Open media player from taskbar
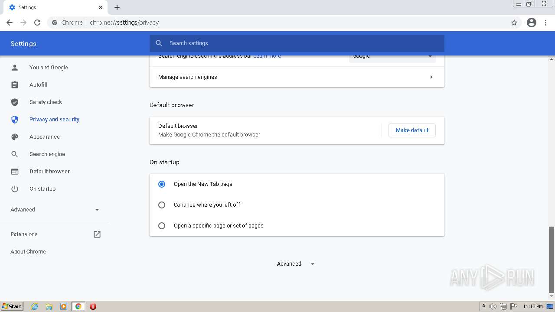Viewport: 555px width, 312px height. [64, 306]
